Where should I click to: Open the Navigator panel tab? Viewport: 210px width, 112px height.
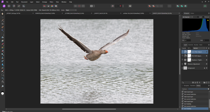186,86
